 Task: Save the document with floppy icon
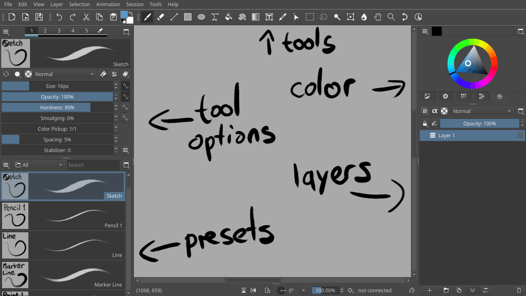39,17
